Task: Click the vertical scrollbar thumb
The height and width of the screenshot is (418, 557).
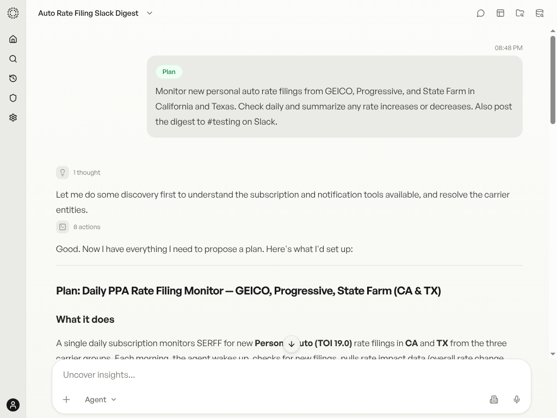Action: coord(553,80)
